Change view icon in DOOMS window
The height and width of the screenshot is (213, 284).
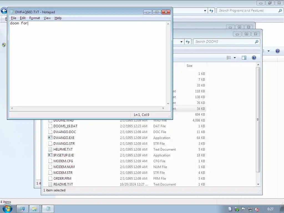click(229, 58)
